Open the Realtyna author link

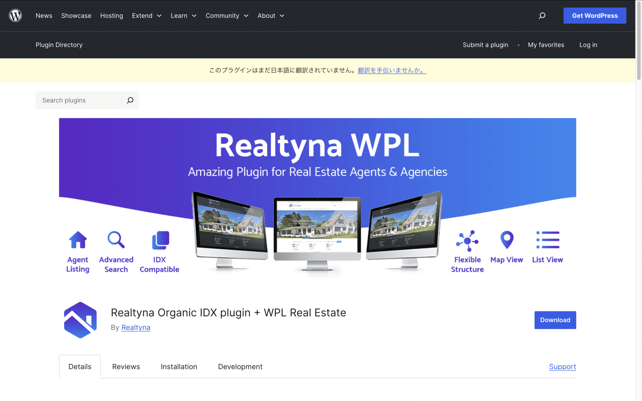[x=136, y=328]
